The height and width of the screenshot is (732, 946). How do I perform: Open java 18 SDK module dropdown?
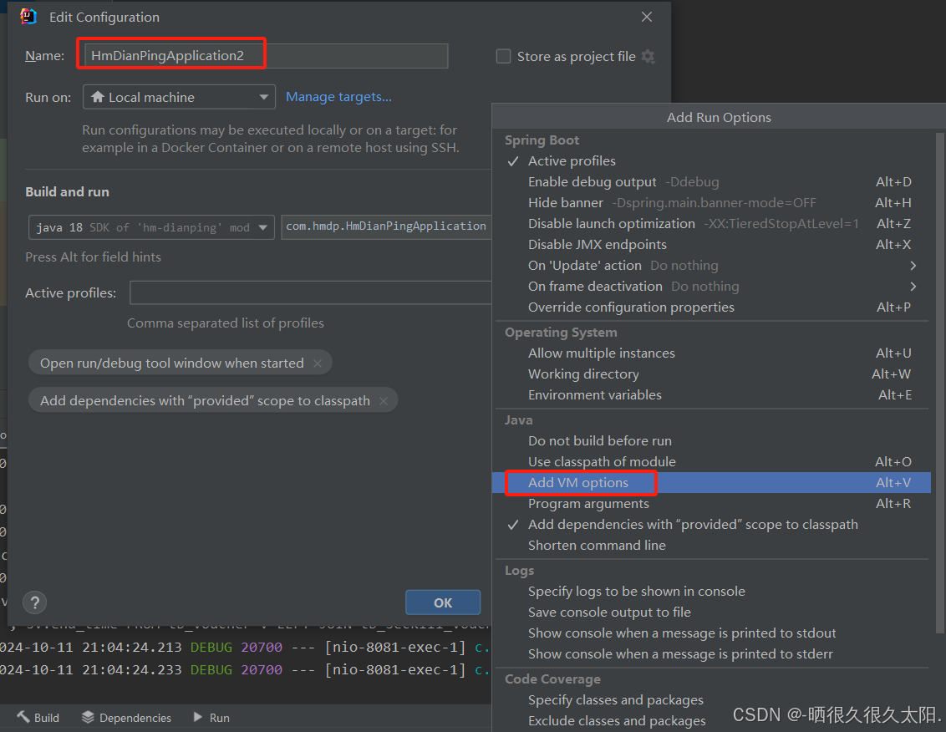(x=151, y=227)
